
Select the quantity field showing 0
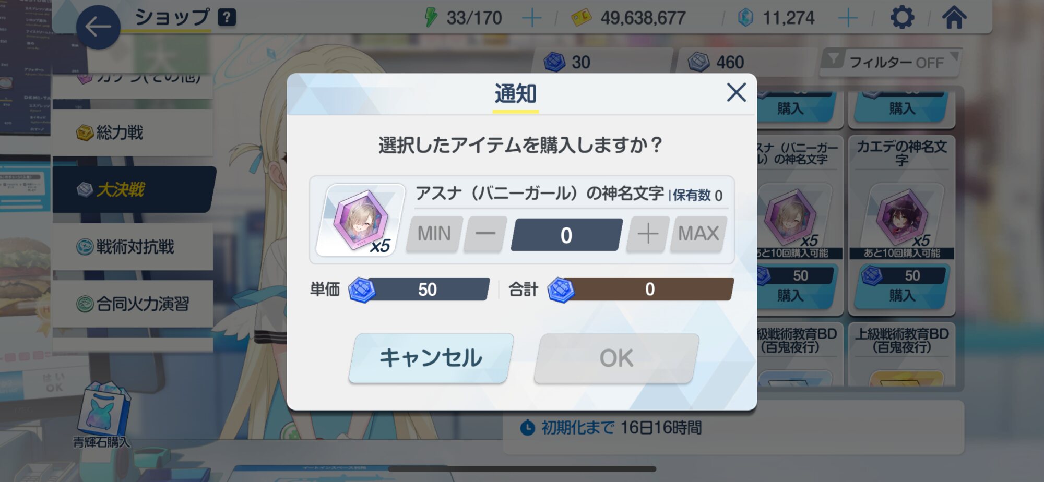pos(566,235)
